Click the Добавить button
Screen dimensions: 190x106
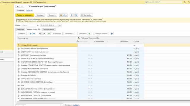22,34
